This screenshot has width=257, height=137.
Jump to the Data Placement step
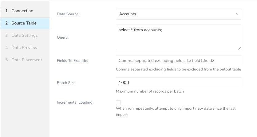(x=26, y=60)
